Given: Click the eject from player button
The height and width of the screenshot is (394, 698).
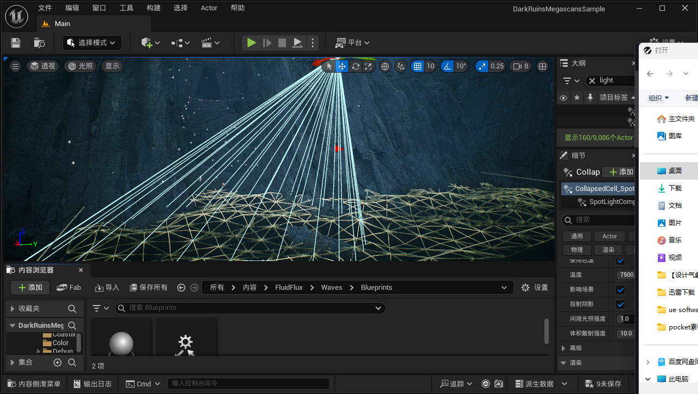Looking at the screenshot, I should pos(297,43).
